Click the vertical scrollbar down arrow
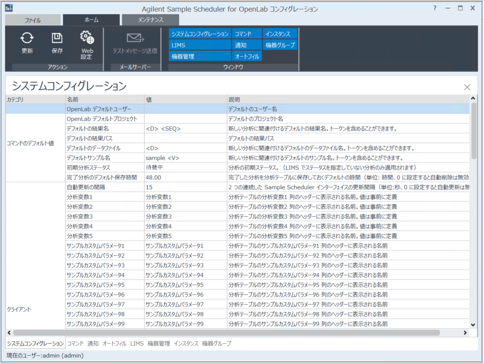484x363 pixels. click(x=473, y=325)
